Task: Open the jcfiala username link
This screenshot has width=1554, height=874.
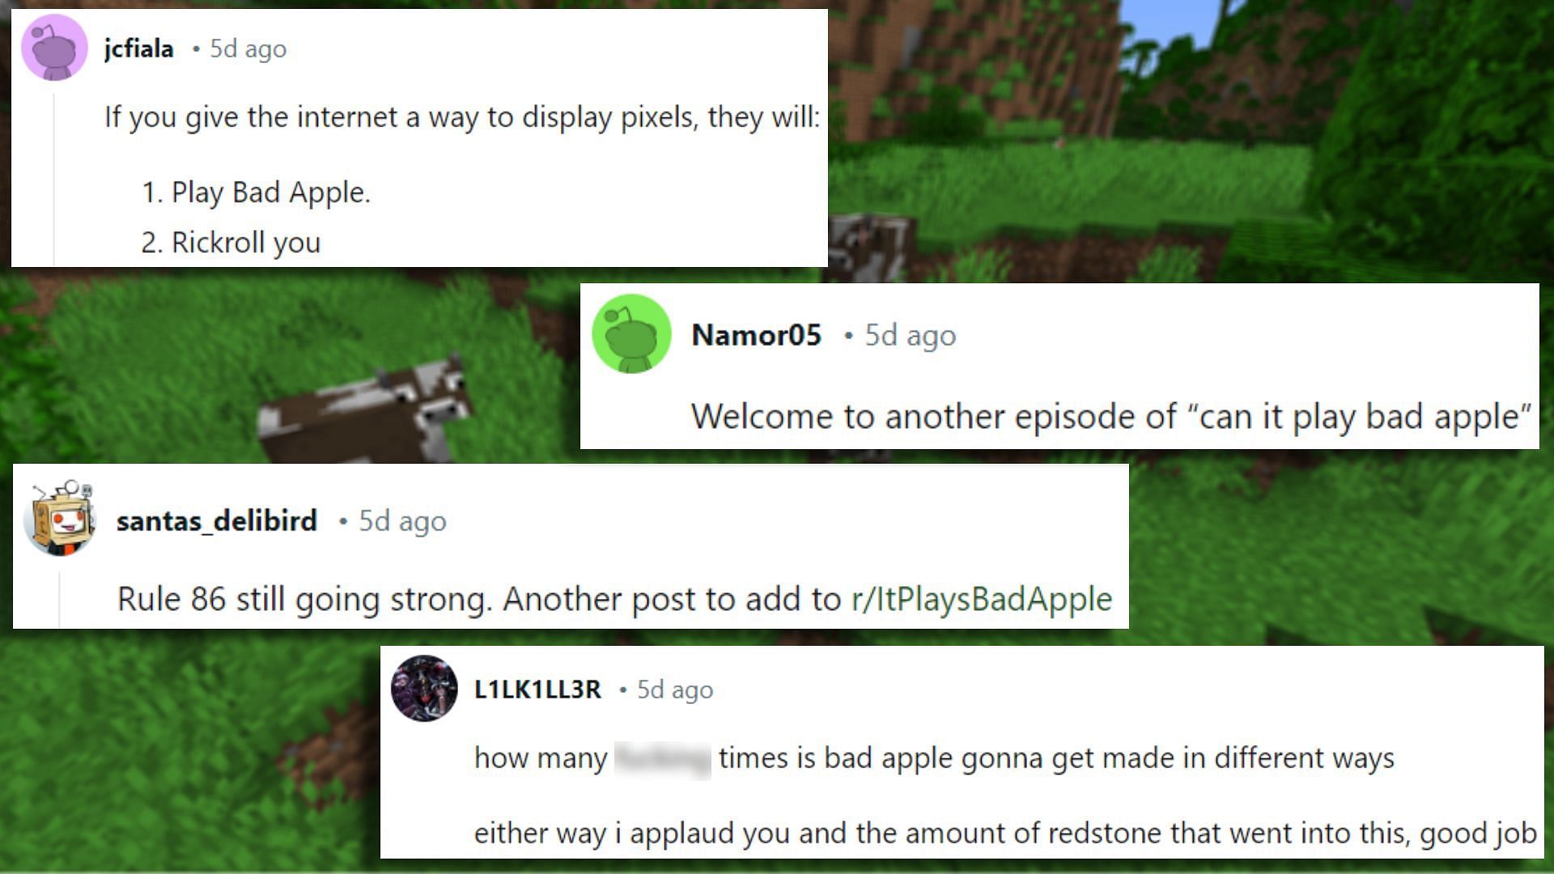Action: (x=138, y=49)
